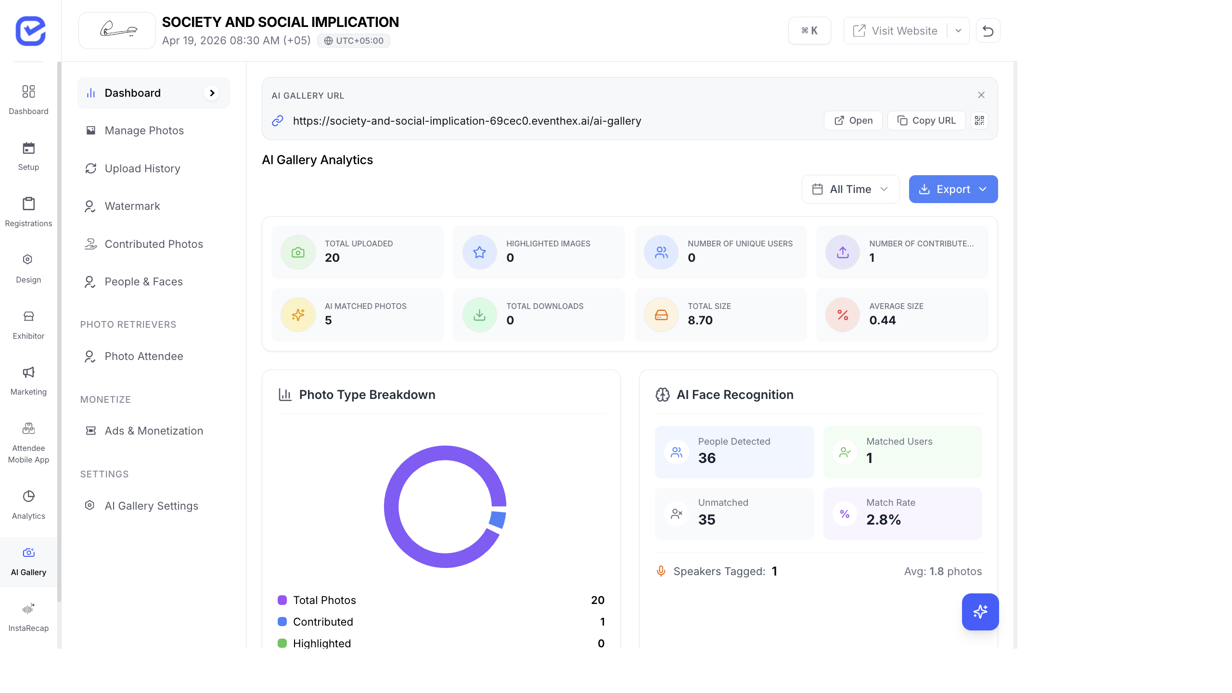Click the Eventhex logo icon
This screenshot has width=1232, height=693.
click(30, 31)
